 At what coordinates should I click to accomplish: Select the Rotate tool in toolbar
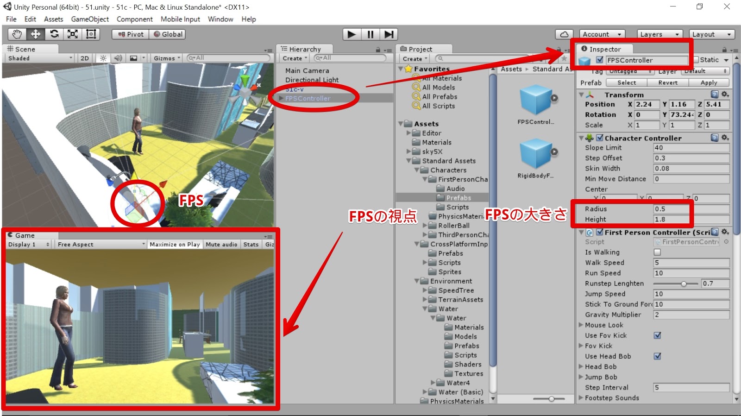(54, 34)
